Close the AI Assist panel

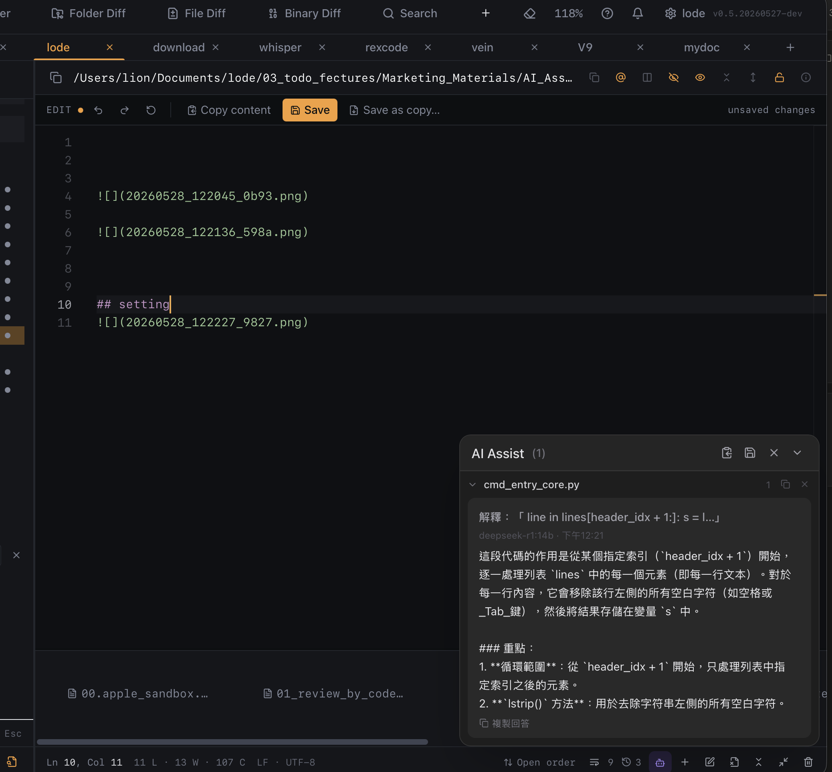click(x=773, y=453)
